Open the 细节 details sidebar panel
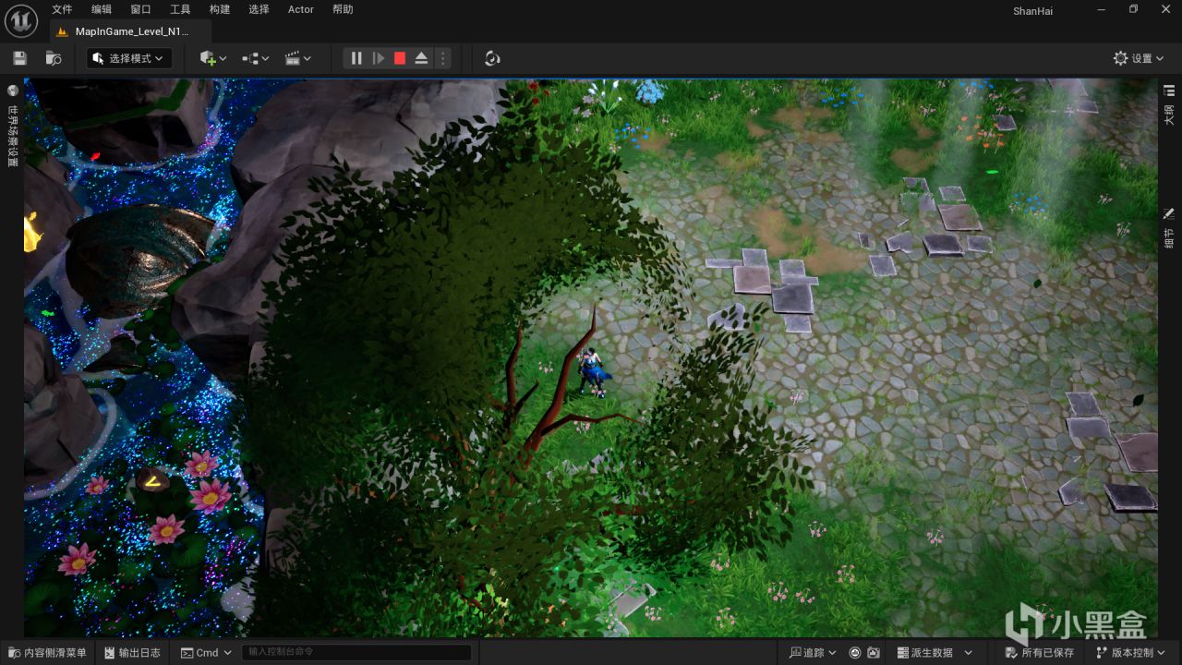The height and width of the screenshot is (665, 1182). click(1169, 228)
